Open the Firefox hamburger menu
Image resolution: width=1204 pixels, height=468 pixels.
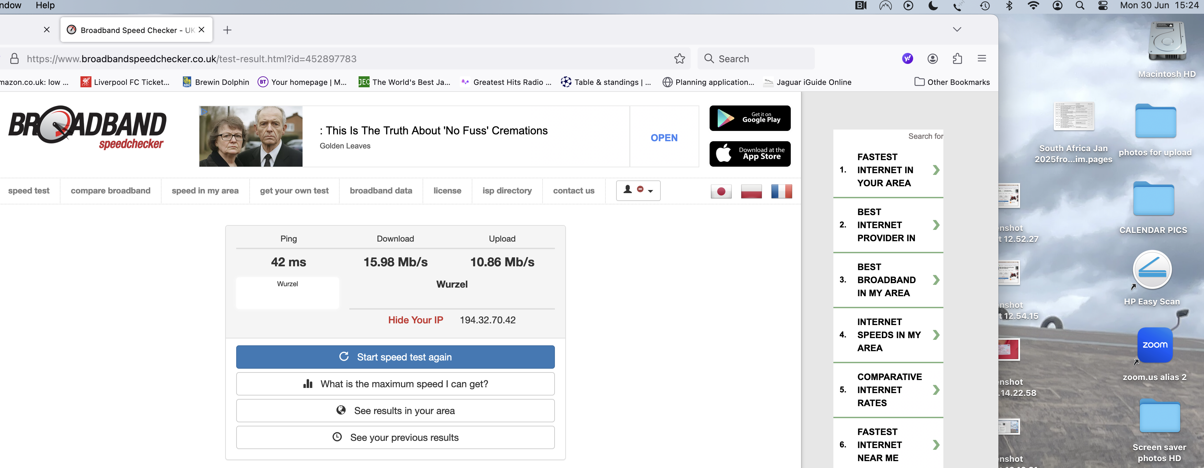coord(982,59)
